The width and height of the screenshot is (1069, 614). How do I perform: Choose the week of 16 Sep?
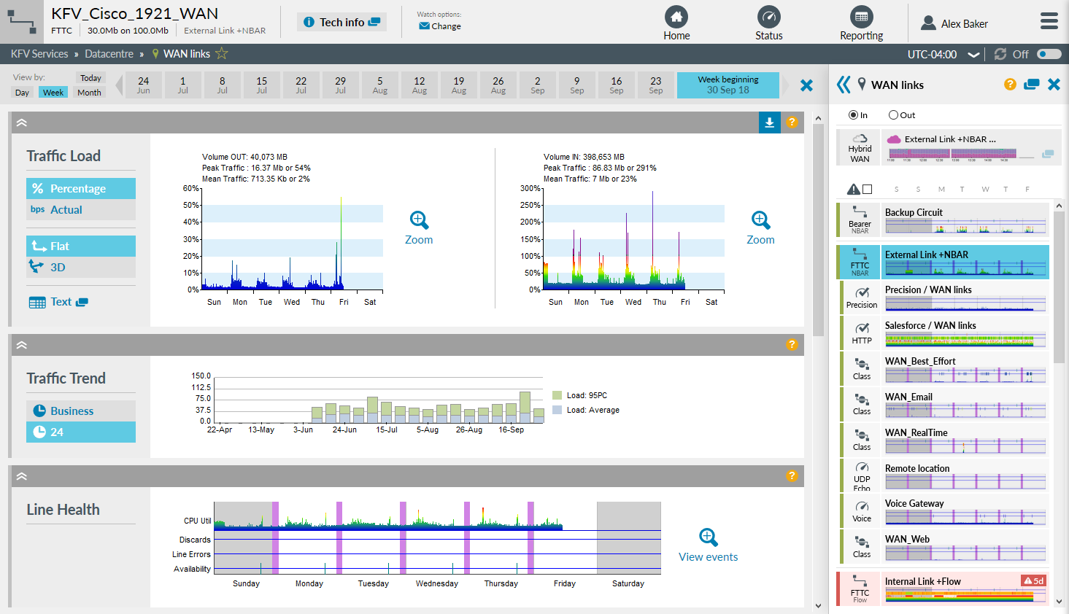click(x=617, y=85)
